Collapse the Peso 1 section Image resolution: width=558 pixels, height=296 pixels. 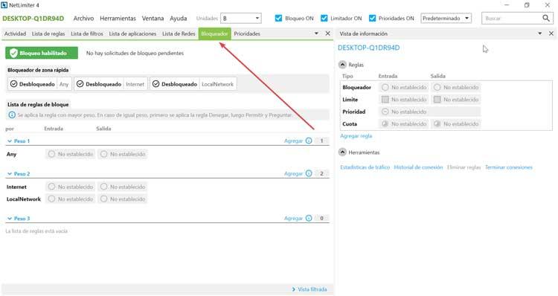10,141
